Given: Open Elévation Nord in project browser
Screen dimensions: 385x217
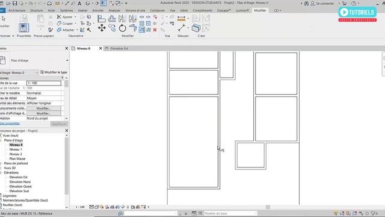Looking at the screenshot, I should [x=20, y=182].
